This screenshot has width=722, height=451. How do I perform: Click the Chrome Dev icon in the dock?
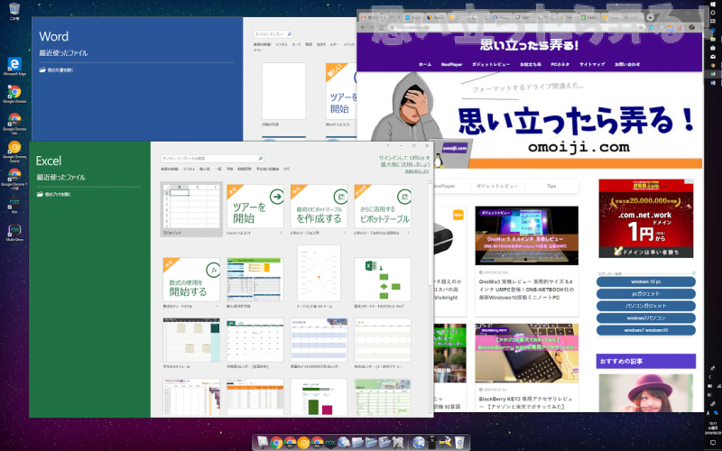click(x=290, y=442)
